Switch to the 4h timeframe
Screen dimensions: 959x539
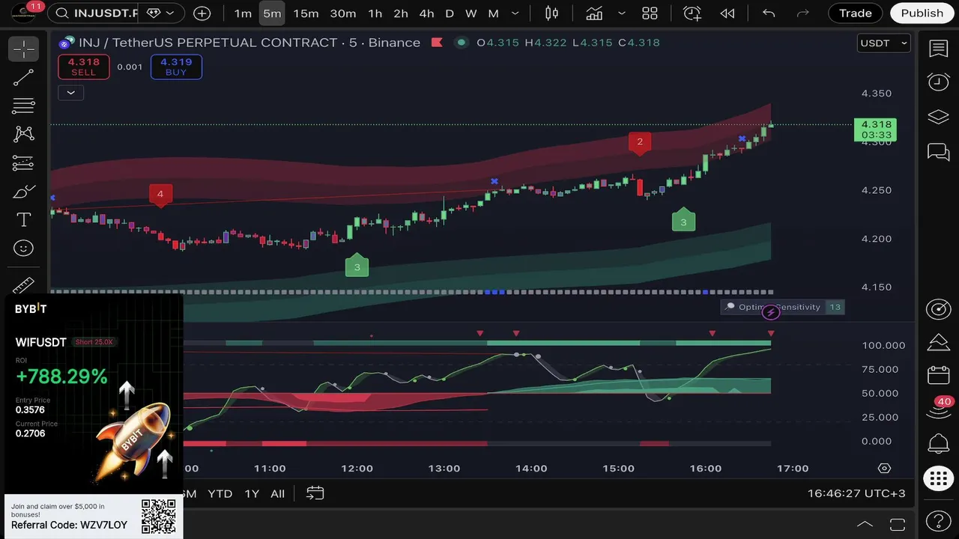point(426,13)
